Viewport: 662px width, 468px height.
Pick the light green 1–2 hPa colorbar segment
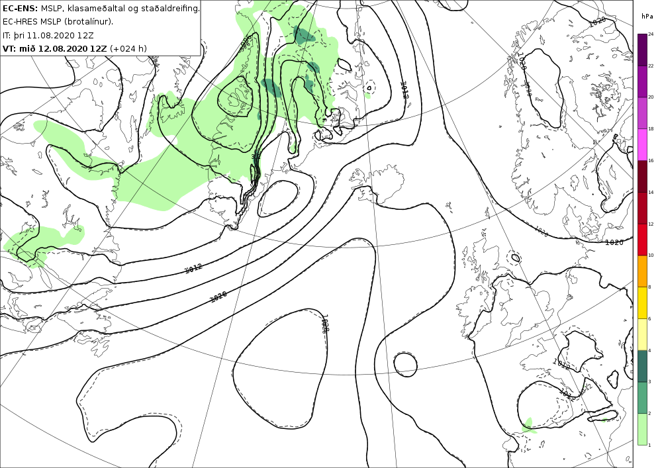tap(642, 429)
